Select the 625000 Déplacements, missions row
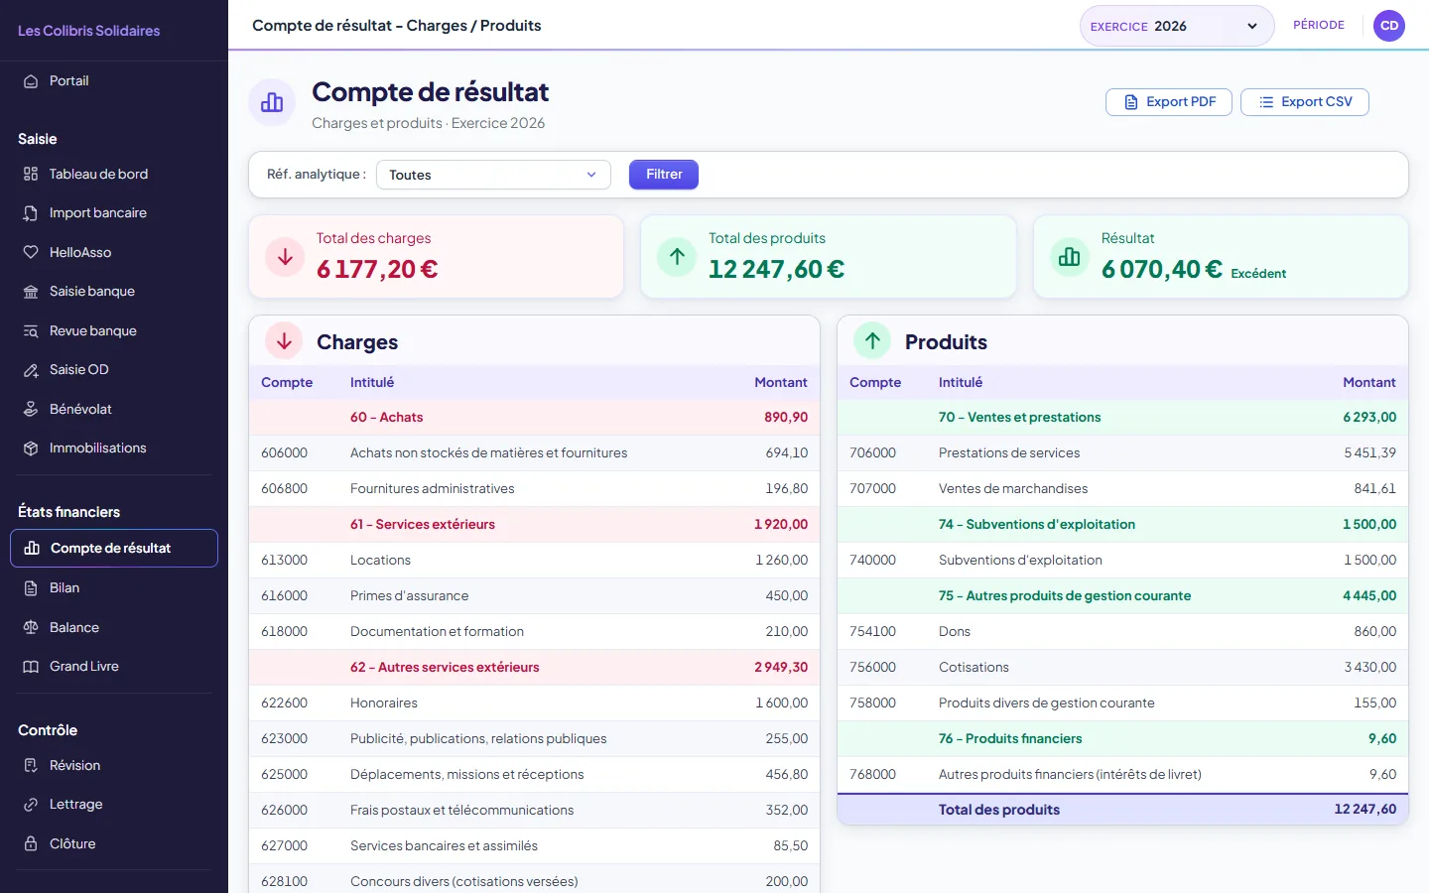The image size is (1429, 893). coord(534,775)
